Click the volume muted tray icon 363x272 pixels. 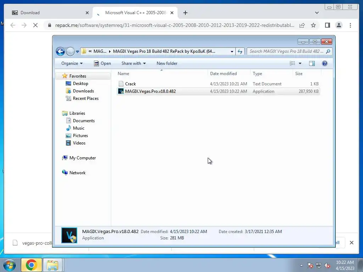[x=327, y=265]
